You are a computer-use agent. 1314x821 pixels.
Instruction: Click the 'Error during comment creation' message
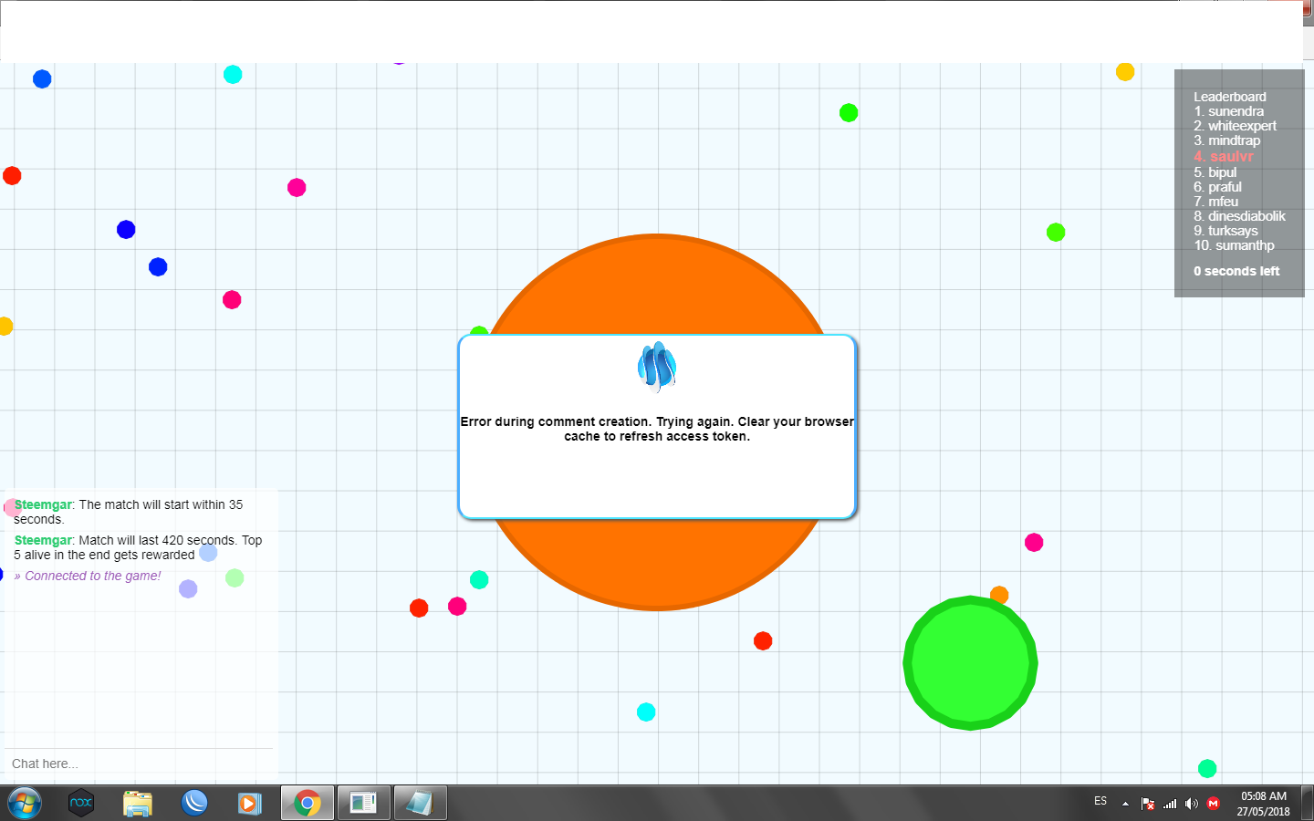[x=657, y=429]
